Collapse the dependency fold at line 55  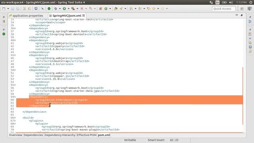pyautogui.click(x=15, y=85)
